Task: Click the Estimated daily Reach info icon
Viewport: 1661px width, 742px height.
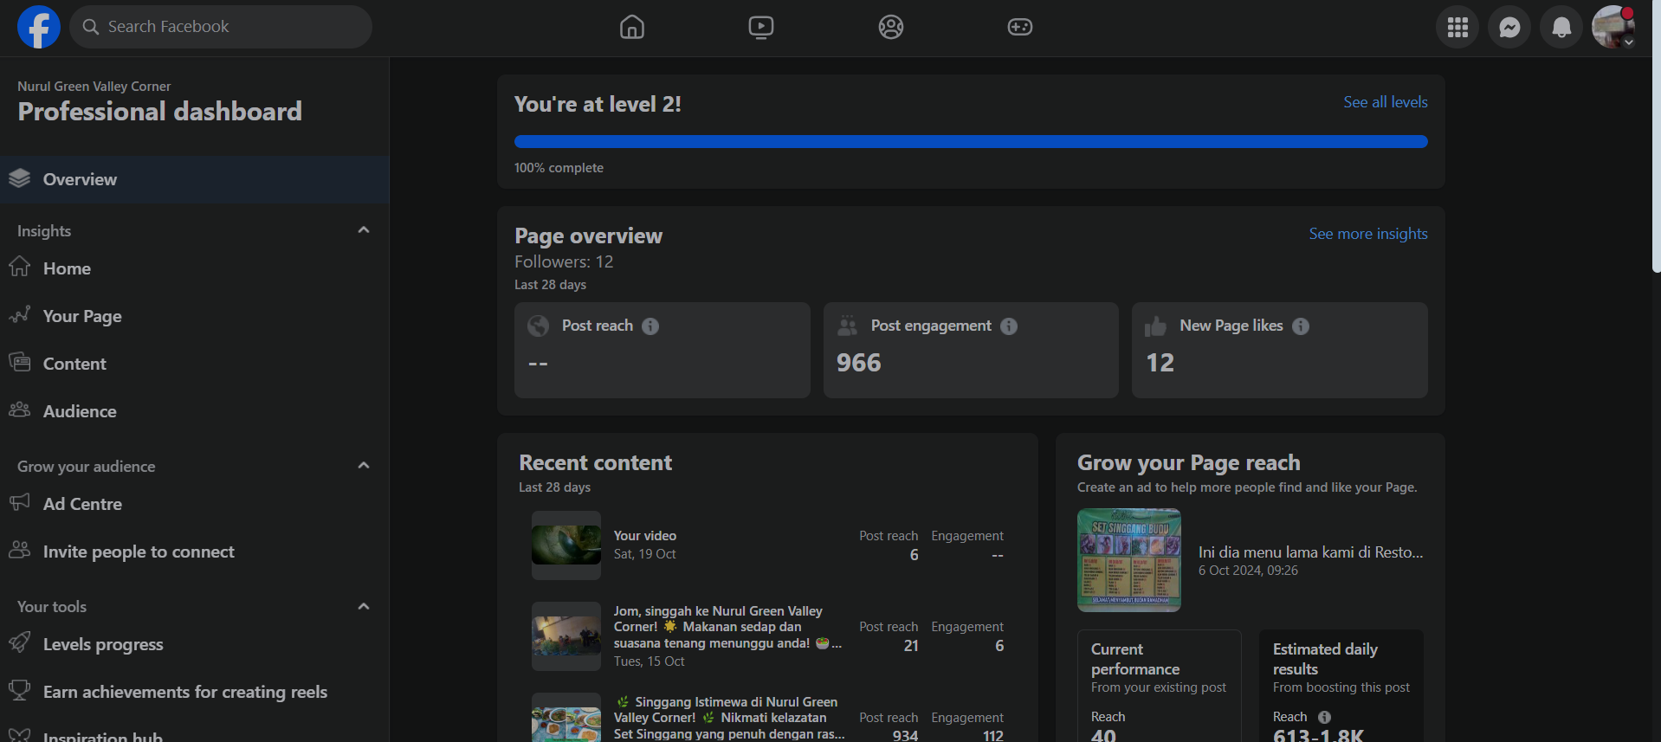Action: pos(1324,717)
